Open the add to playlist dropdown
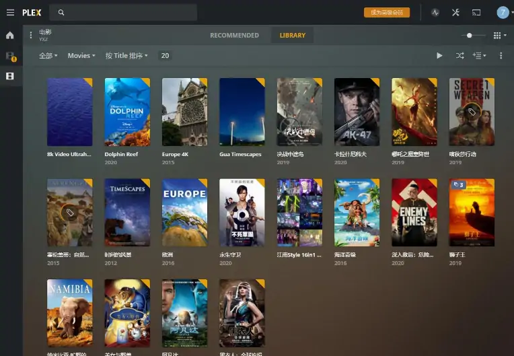 tap(479, 56)
